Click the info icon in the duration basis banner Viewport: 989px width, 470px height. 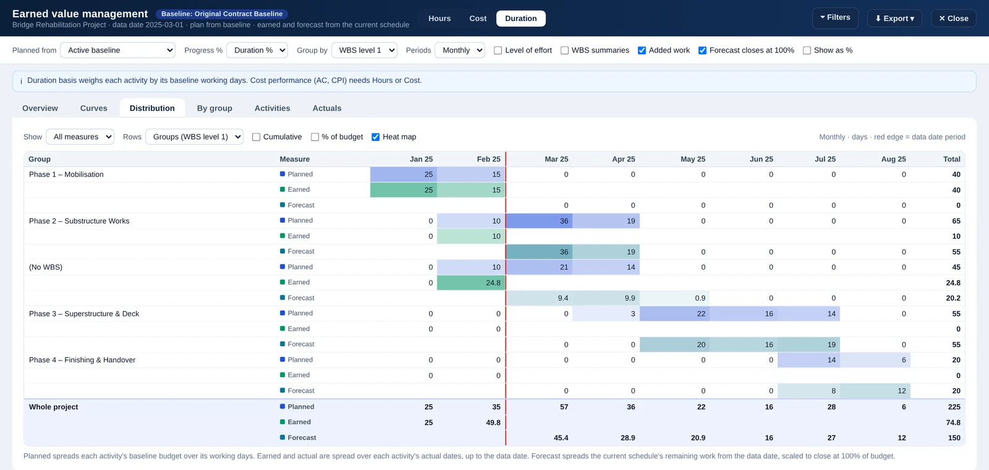click(21, 81)
